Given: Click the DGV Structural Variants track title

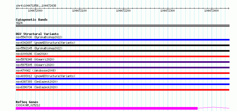Looking at the screenshot, I should point(37,34).
